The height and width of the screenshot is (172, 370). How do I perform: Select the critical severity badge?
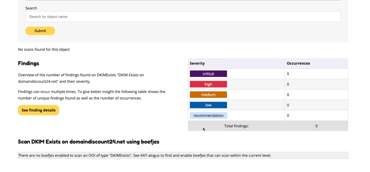click(208, 74)
